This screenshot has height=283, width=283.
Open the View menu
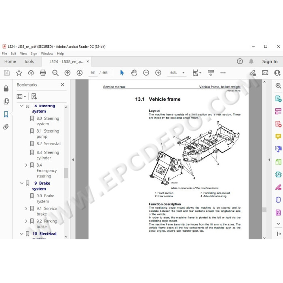point(23,53)
